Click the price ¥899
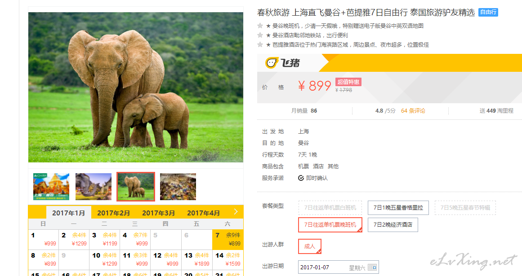This screenshot has height=276, width=522. 314,86
